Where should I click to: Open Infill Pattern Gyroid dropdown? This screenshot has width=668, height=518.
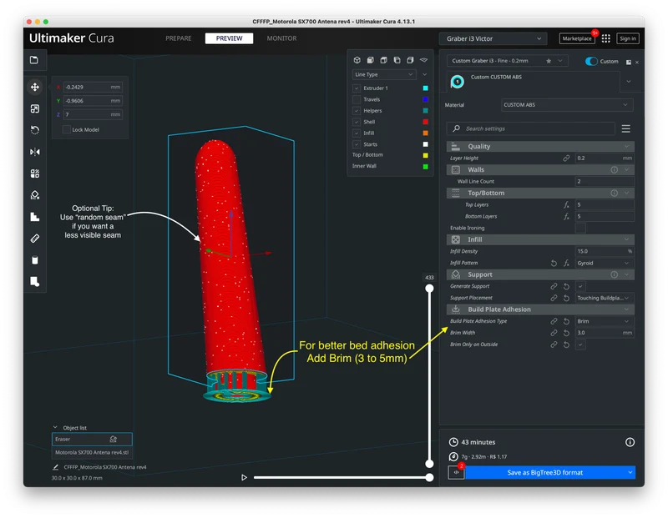pos(603,263)
